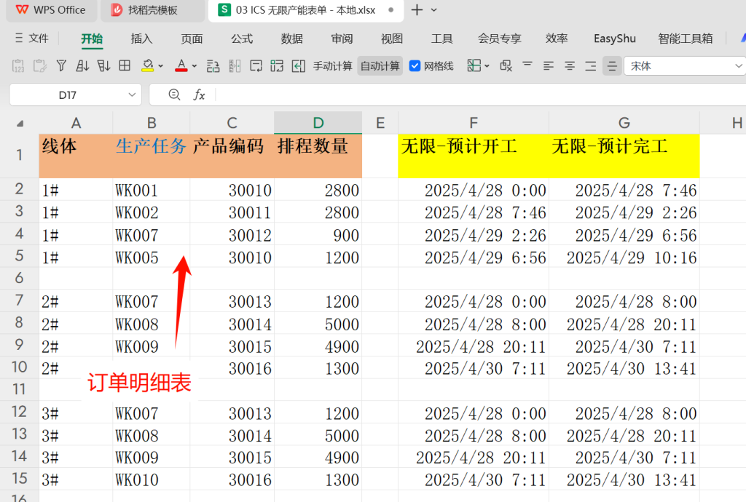Click the column width adjust icon
This screenshot has width=746, height=502.
click(x=235, y=66)
